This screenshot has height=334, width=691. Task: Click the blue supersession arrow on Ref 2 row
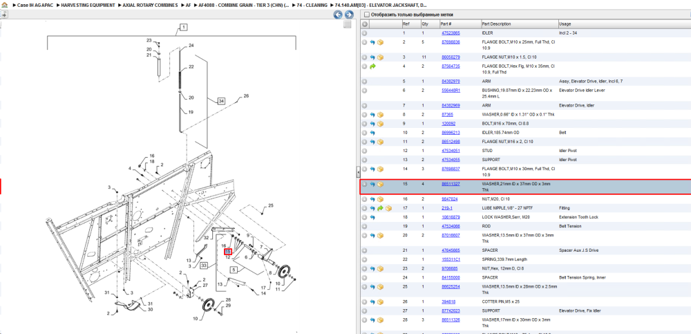(x=372, y=42)
